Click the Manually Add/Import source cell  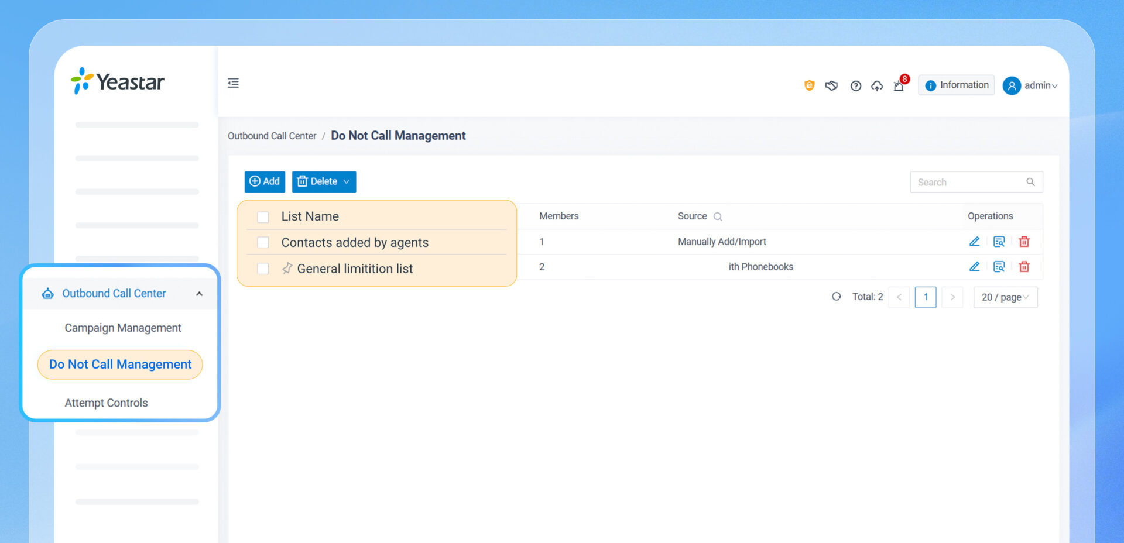point(722,242)
